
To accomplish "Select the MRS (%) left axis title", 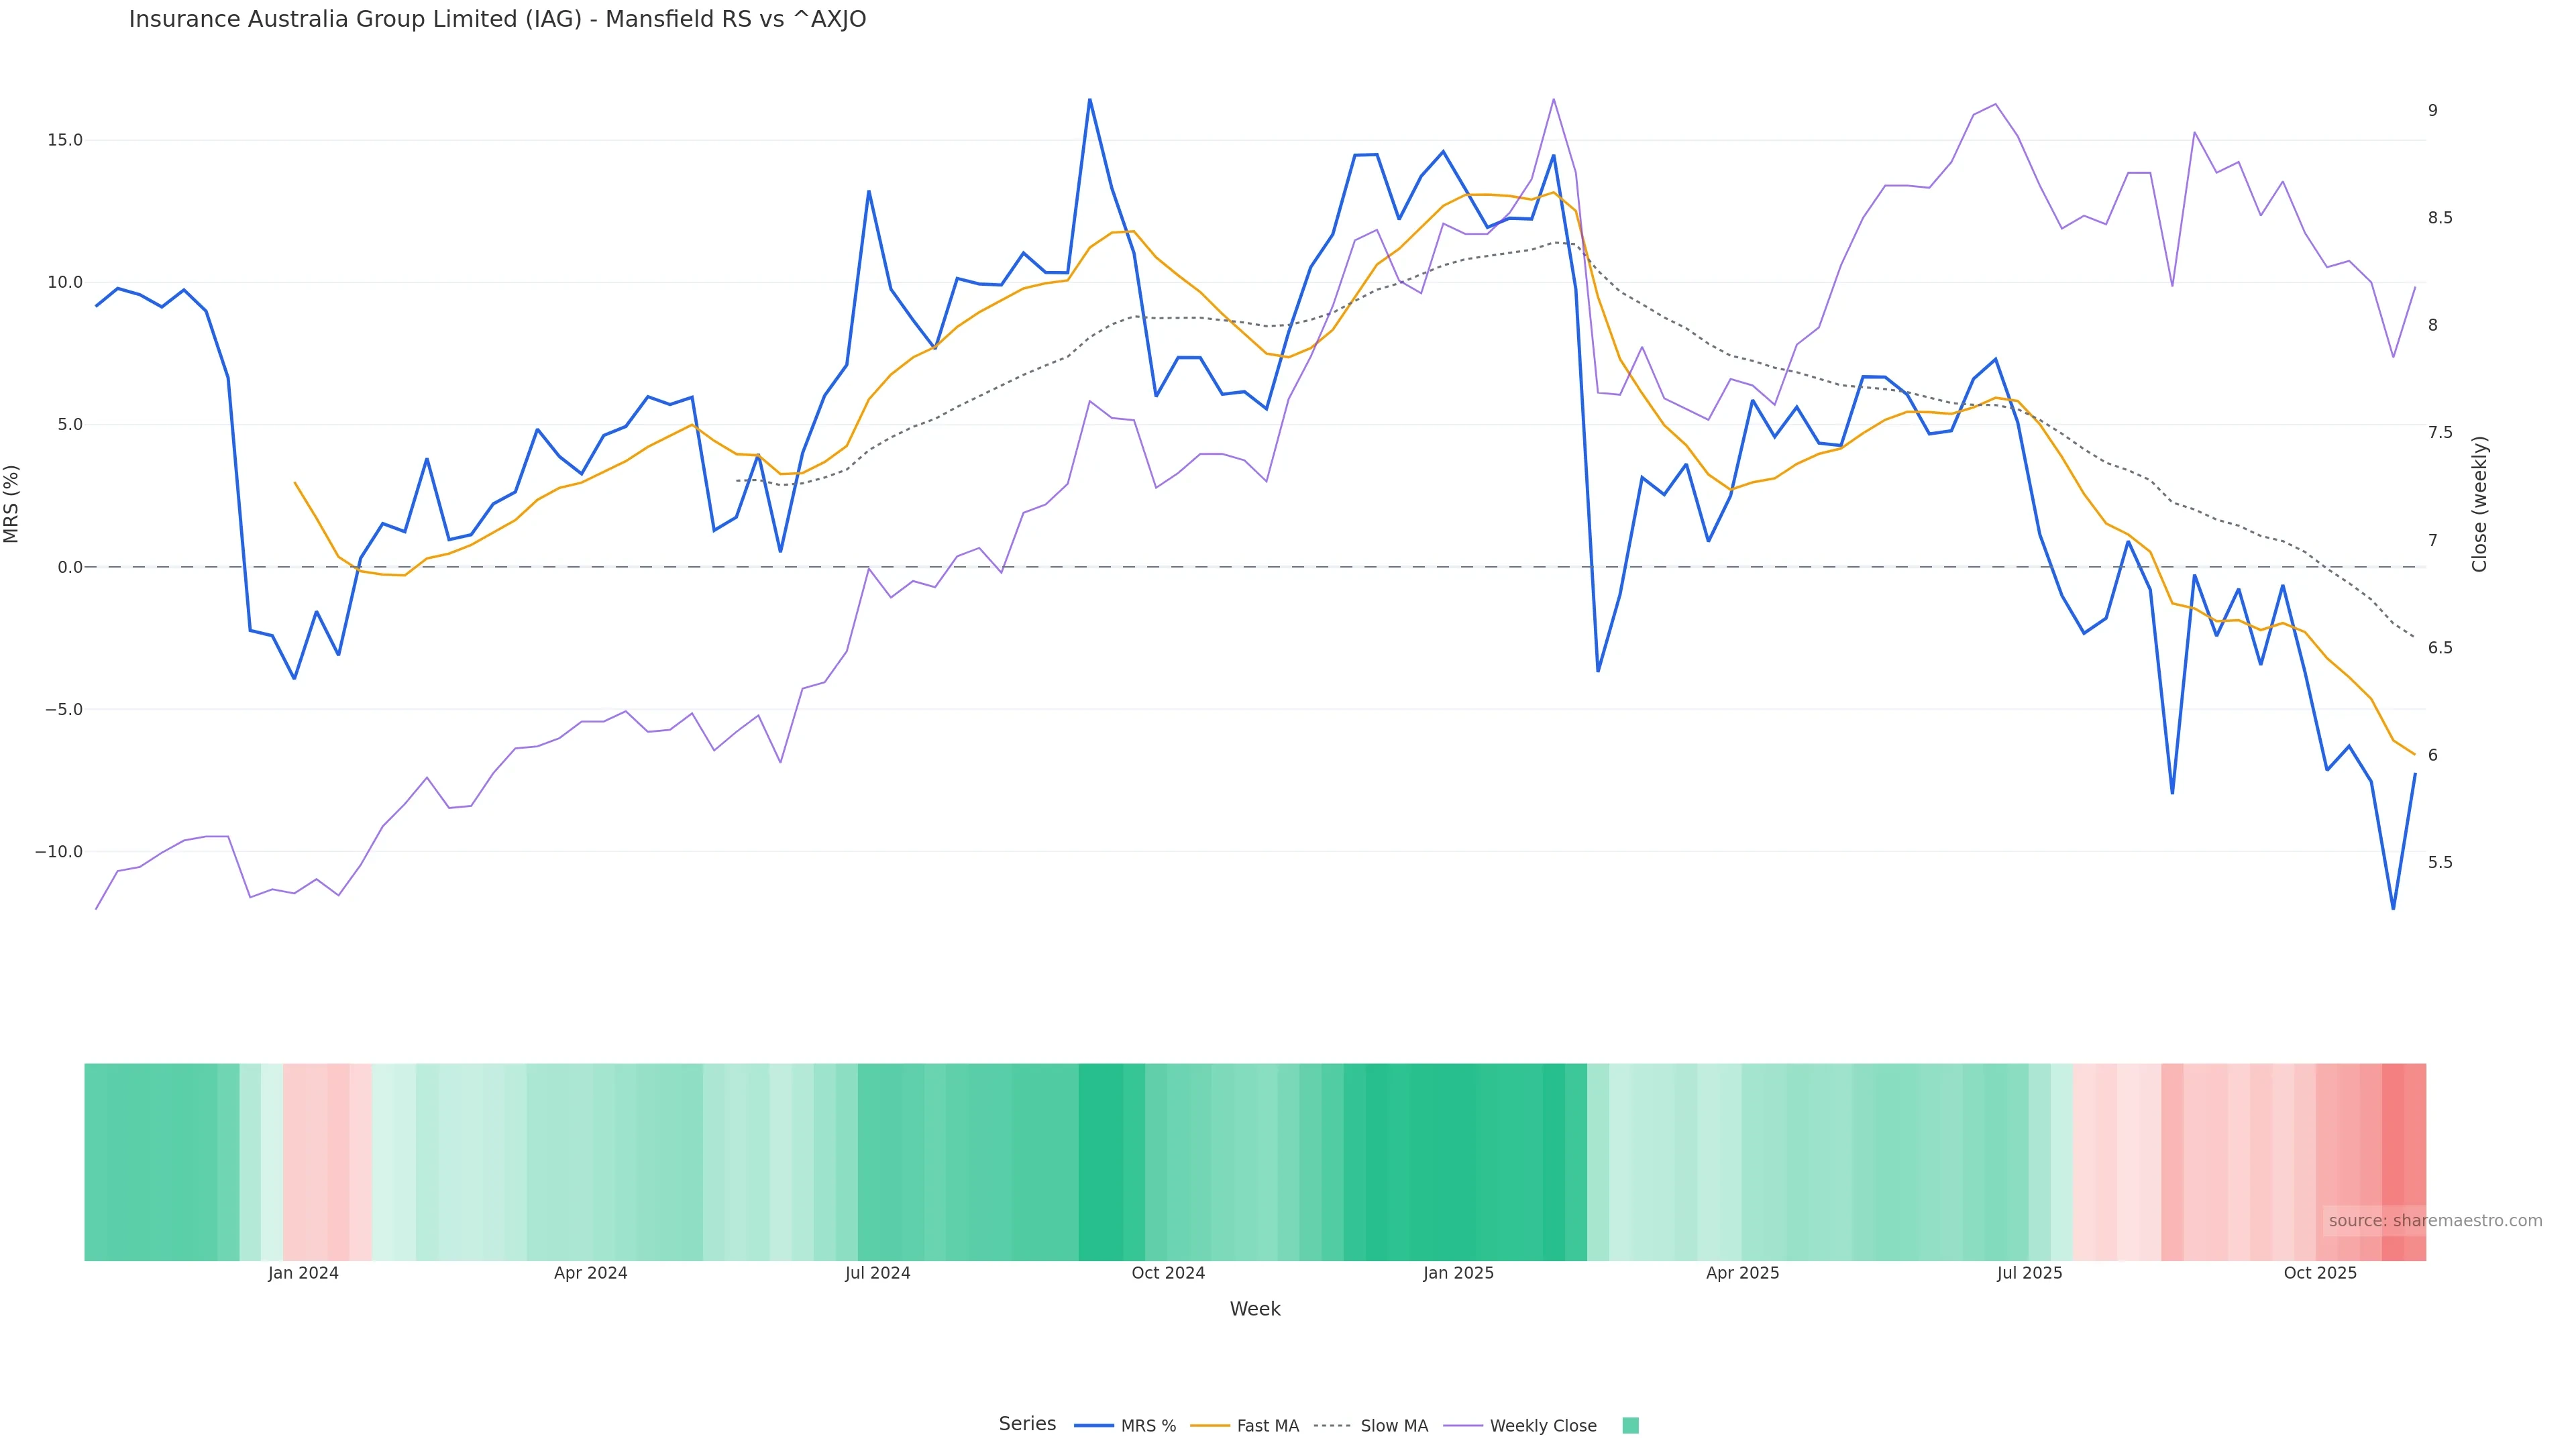I will click(12, 504).
